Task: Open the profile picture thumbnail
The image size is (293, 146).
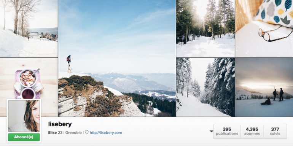Action: (24, 116)
